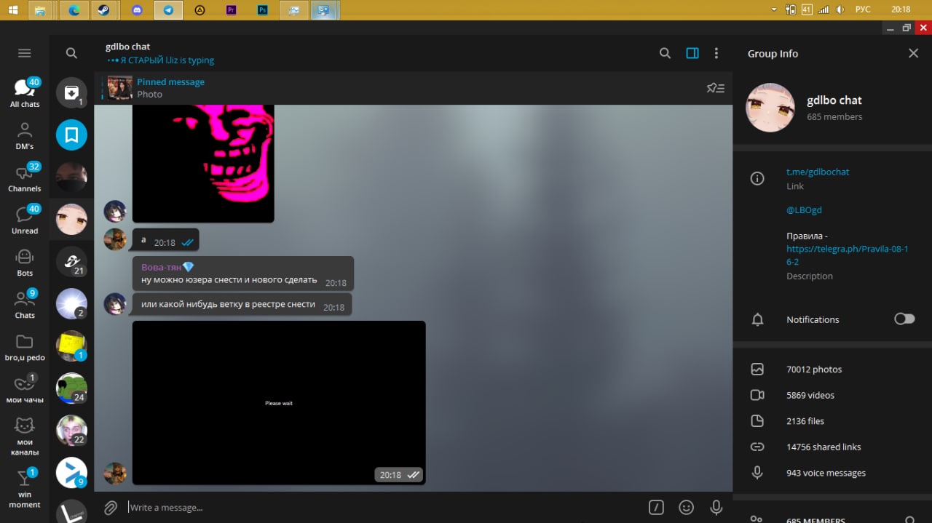Switch the РУС input language indicator
The image size is (932, 523).
click(x=862, y=9)
